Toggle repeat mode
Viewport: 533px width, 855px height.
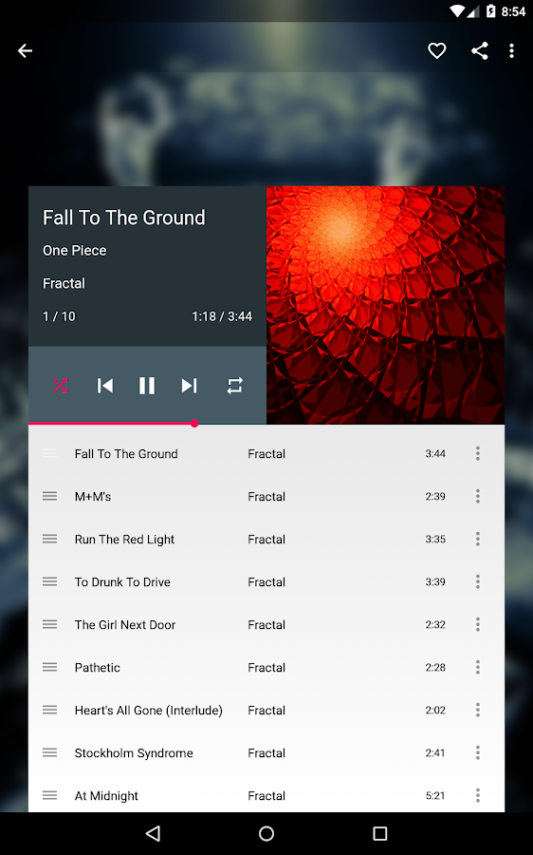click(234, 386)
